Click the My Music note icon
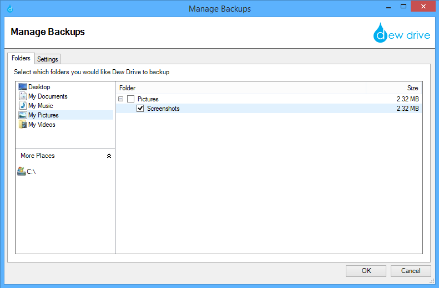The width and height of the screenshot is (439, 288). [x=23, y=106]
